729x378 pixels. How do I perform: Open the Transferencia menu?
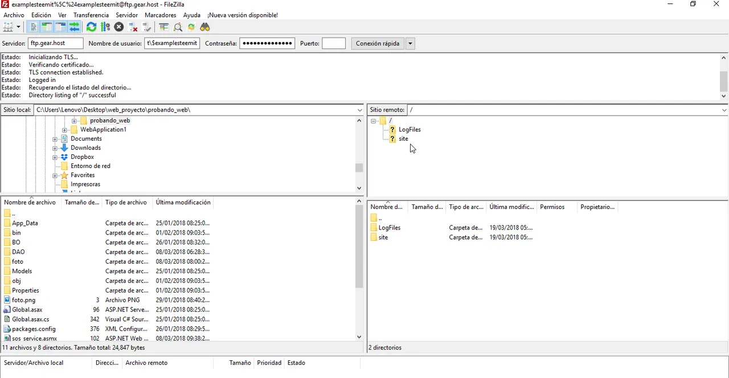[x=91, y=15]
